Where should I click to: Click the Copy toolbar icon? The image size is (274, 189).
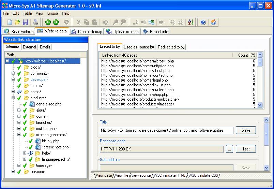pos(87,22)
